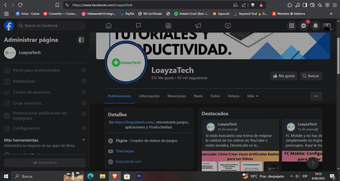Open PayPal bookmark
This screenshot has height=181, width=340.
(127, 13)
